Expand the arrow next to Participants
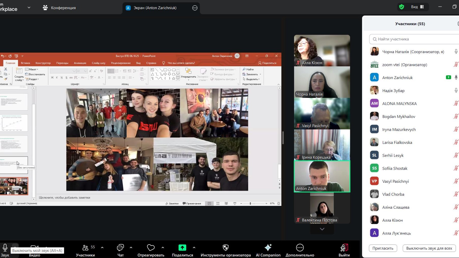459x258 pixels. [x=102, y=247]
